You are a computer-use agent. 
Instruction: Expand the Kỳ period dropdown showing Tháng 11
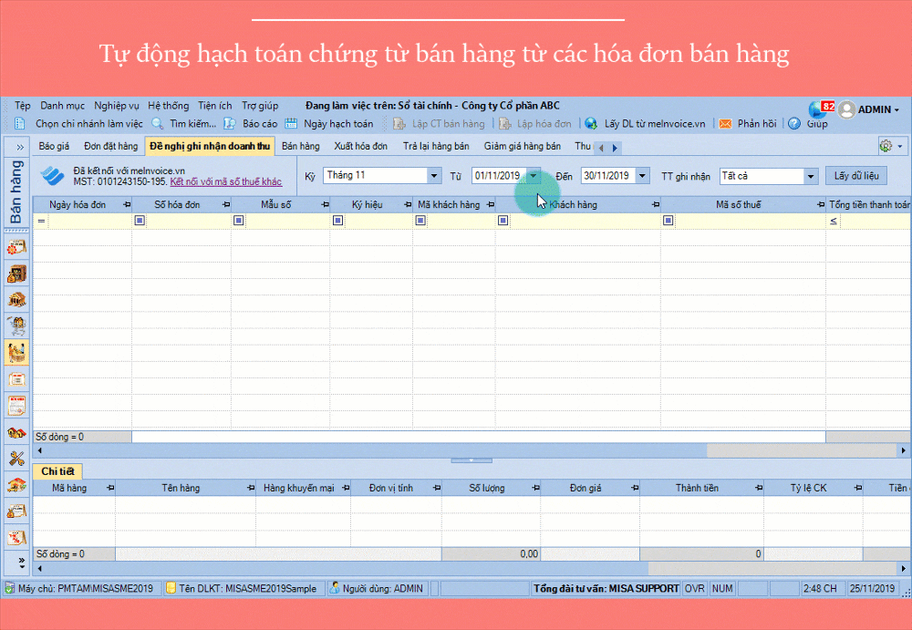point(433,176)
